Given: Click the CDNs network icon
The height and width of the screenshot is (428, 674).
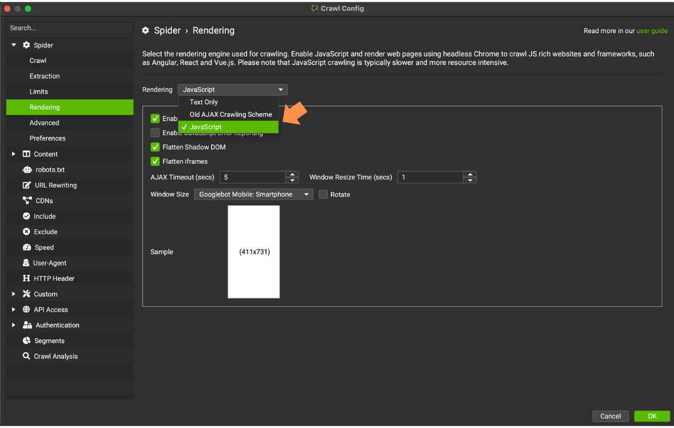Looking at the screenshot, I should (26, 201).
